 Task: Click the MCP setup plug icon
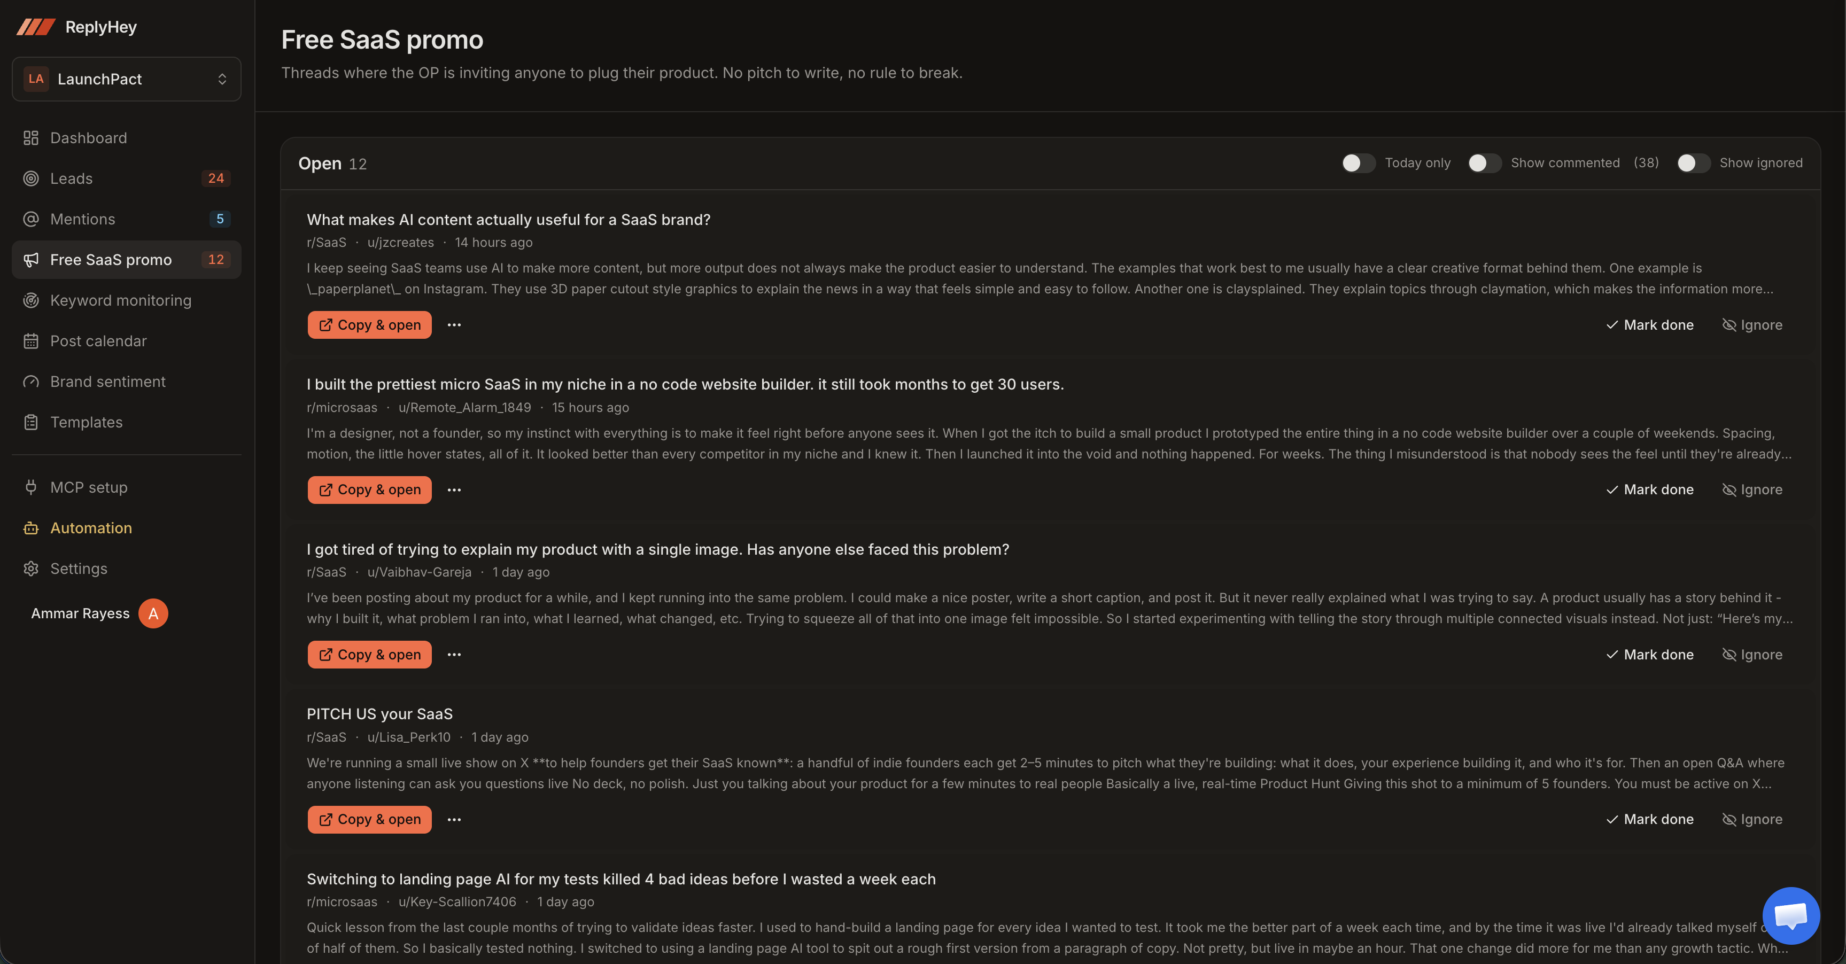[x=31, y=487]
